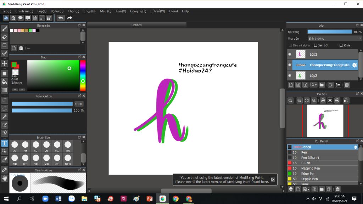
Task: Expand the system tray hidden icons chevron
Action: click(308, 199)
